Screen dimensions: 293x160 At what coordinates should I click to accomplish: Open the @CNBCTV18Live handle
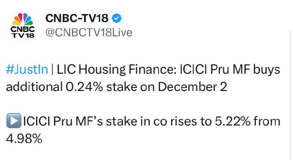tap(88, 32)
